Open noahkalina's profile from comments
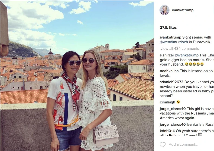 click(169, 71)
